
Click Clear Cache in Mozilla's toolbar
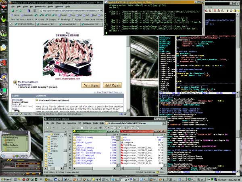(90, 19)
